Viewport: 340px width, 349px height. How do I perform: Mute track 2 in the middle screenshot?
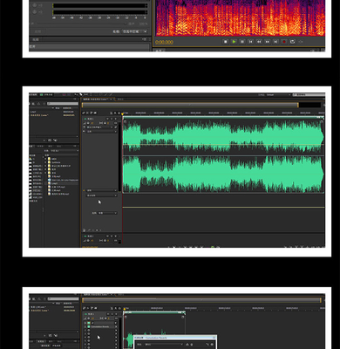pos(107,236)
